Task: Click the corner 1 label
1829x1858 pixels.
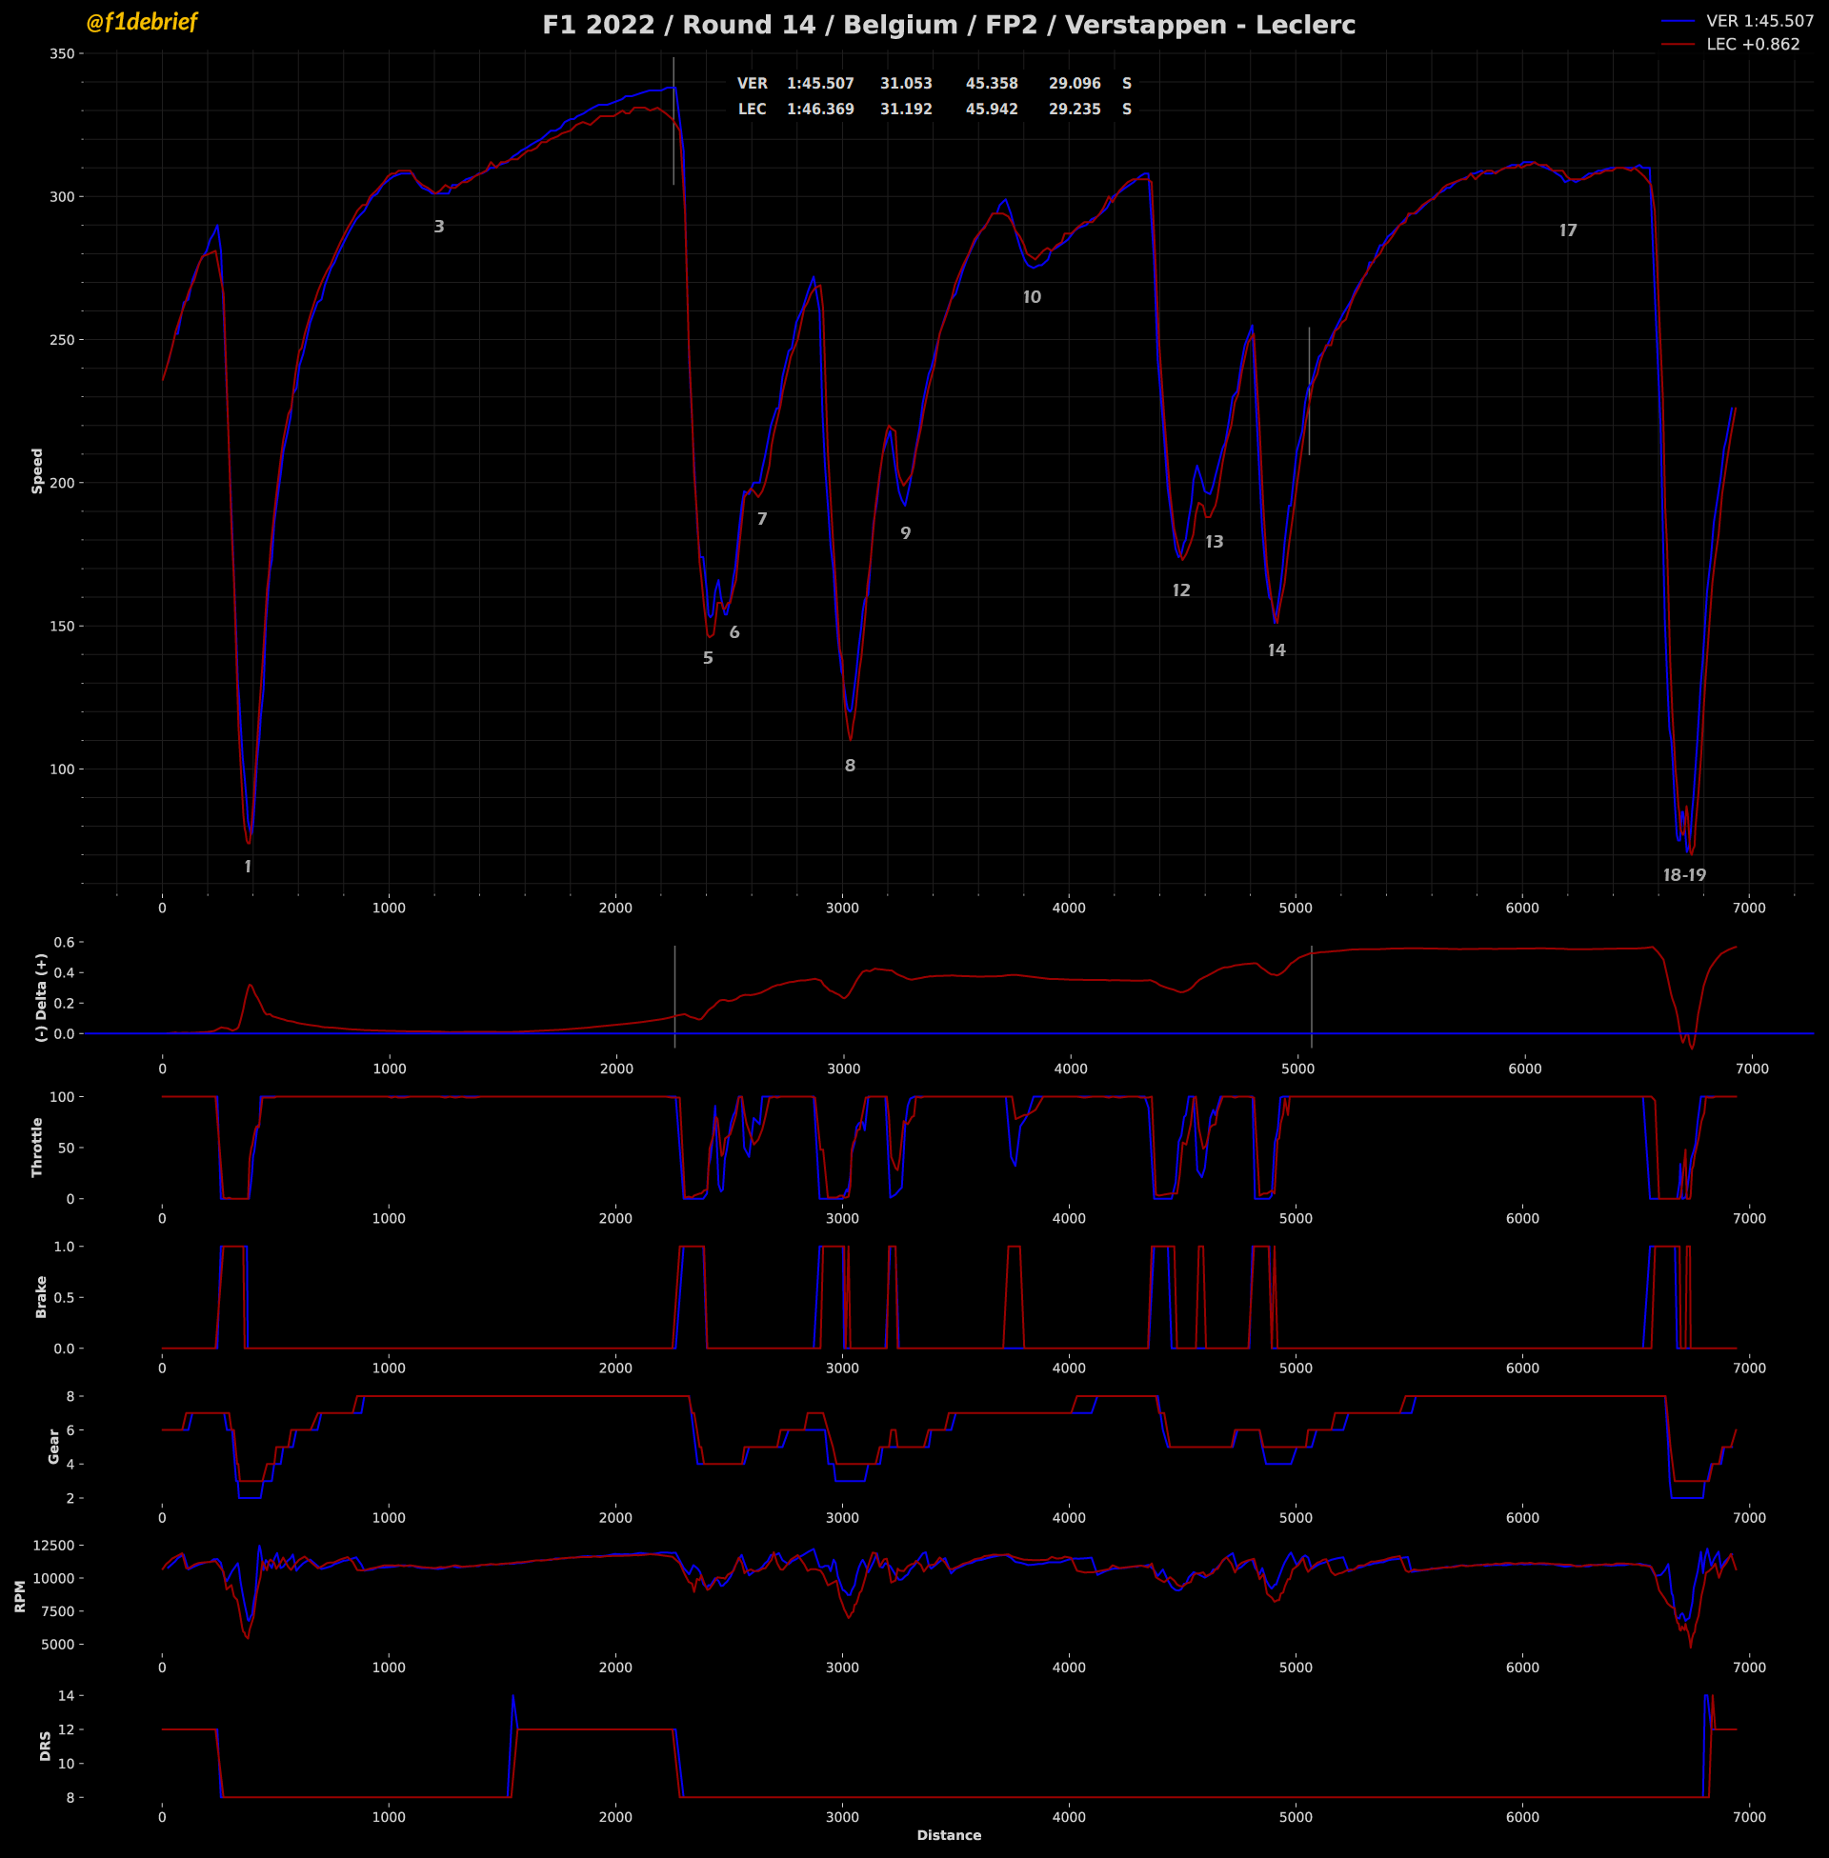Action: (x=248, y=867)
